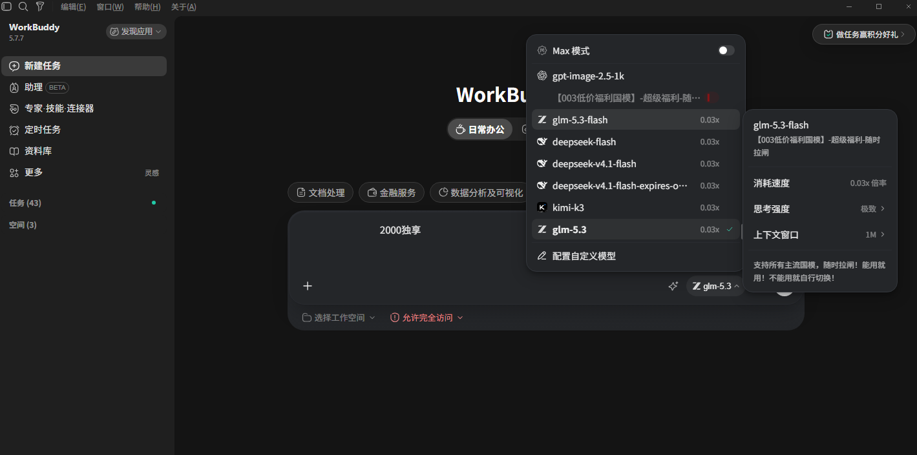Click the green checkmark on glm-5.3
This screenshot has height=455, width=917.
click(730, 230)
